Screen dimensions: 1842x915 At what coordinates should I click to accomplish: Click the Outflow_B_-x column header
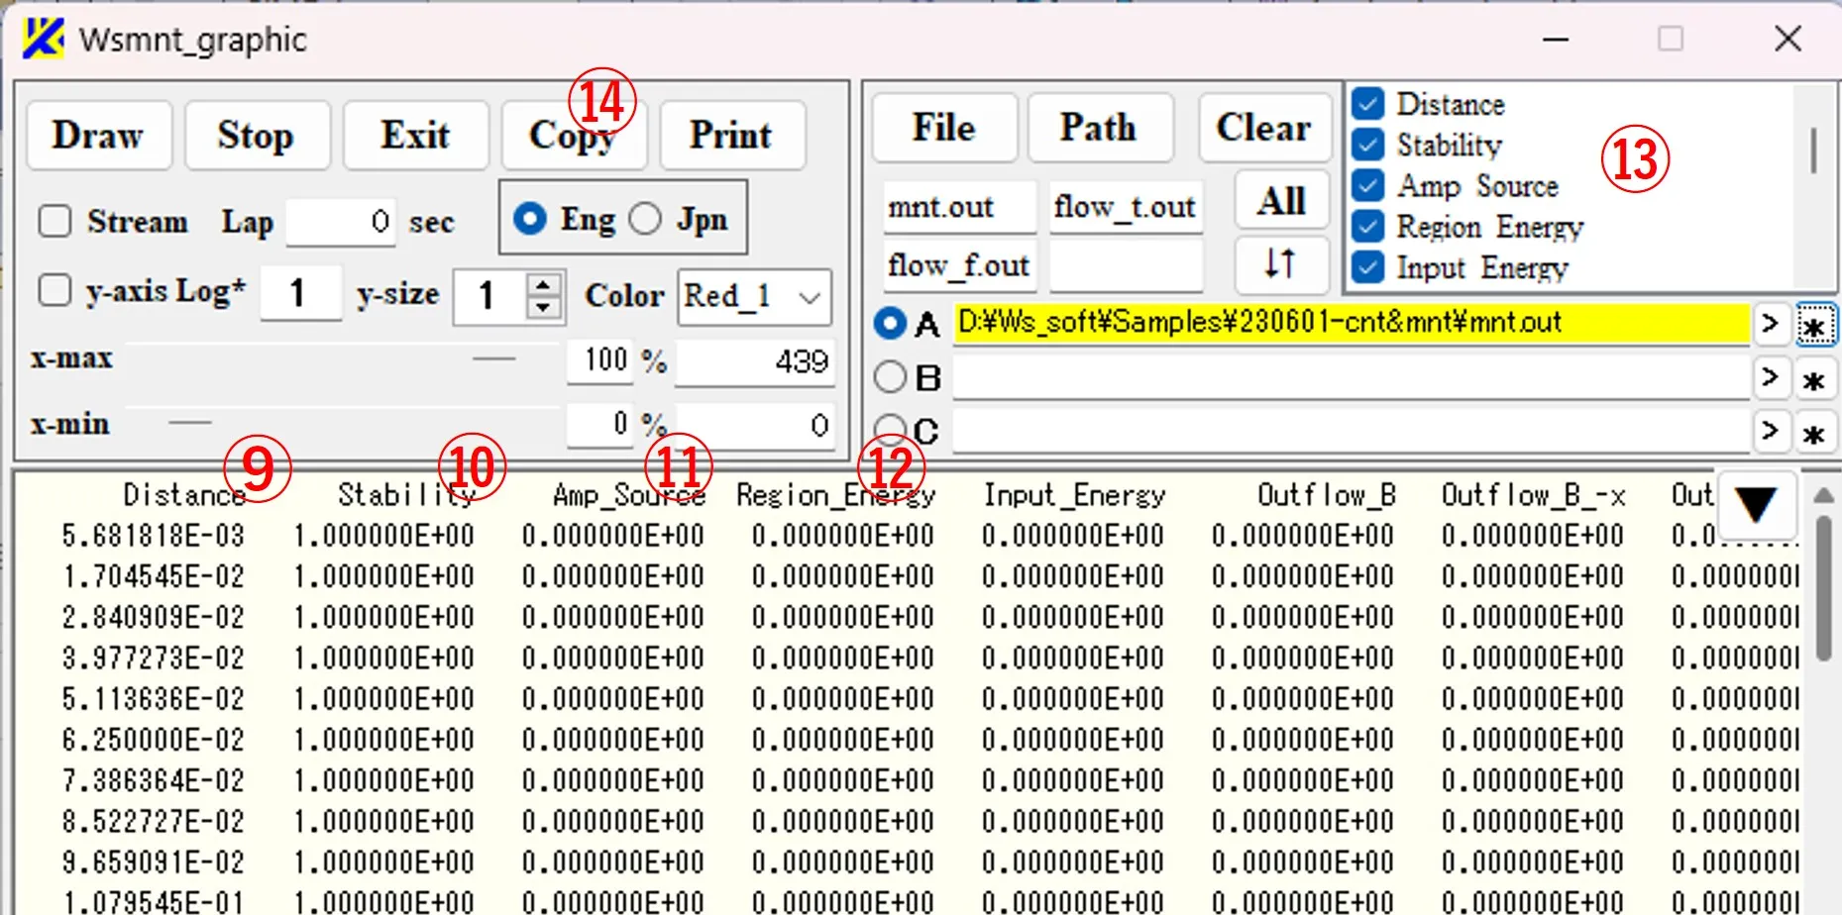pos(1534,494)
